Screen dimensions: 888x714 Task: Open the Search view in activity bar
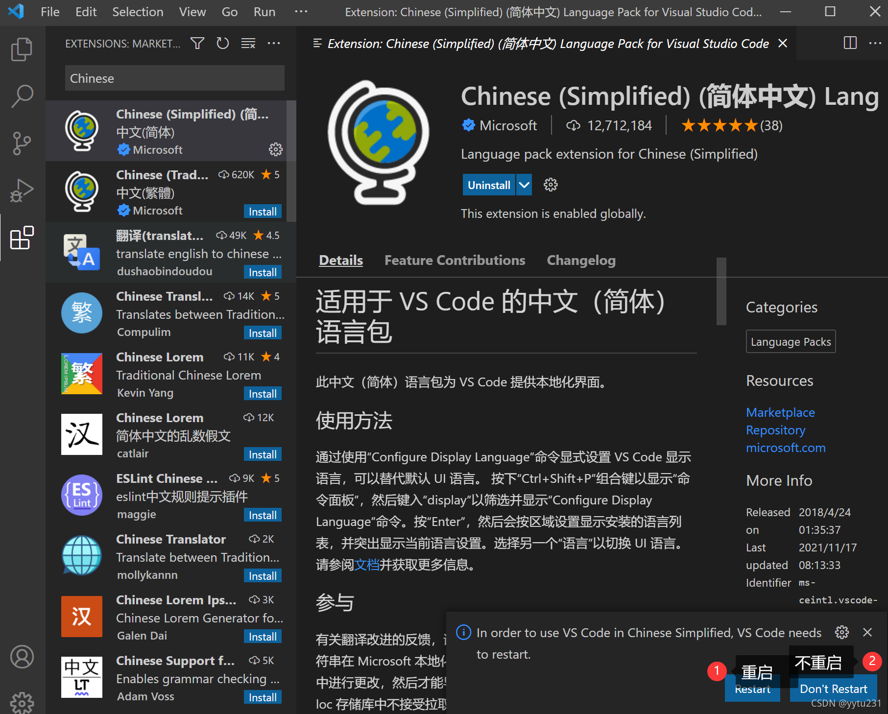(x=22, y=95)
